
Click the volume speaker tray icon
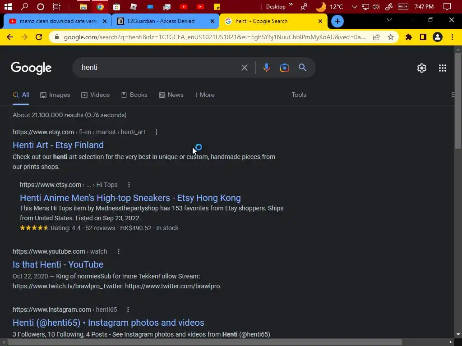[376, 6]
